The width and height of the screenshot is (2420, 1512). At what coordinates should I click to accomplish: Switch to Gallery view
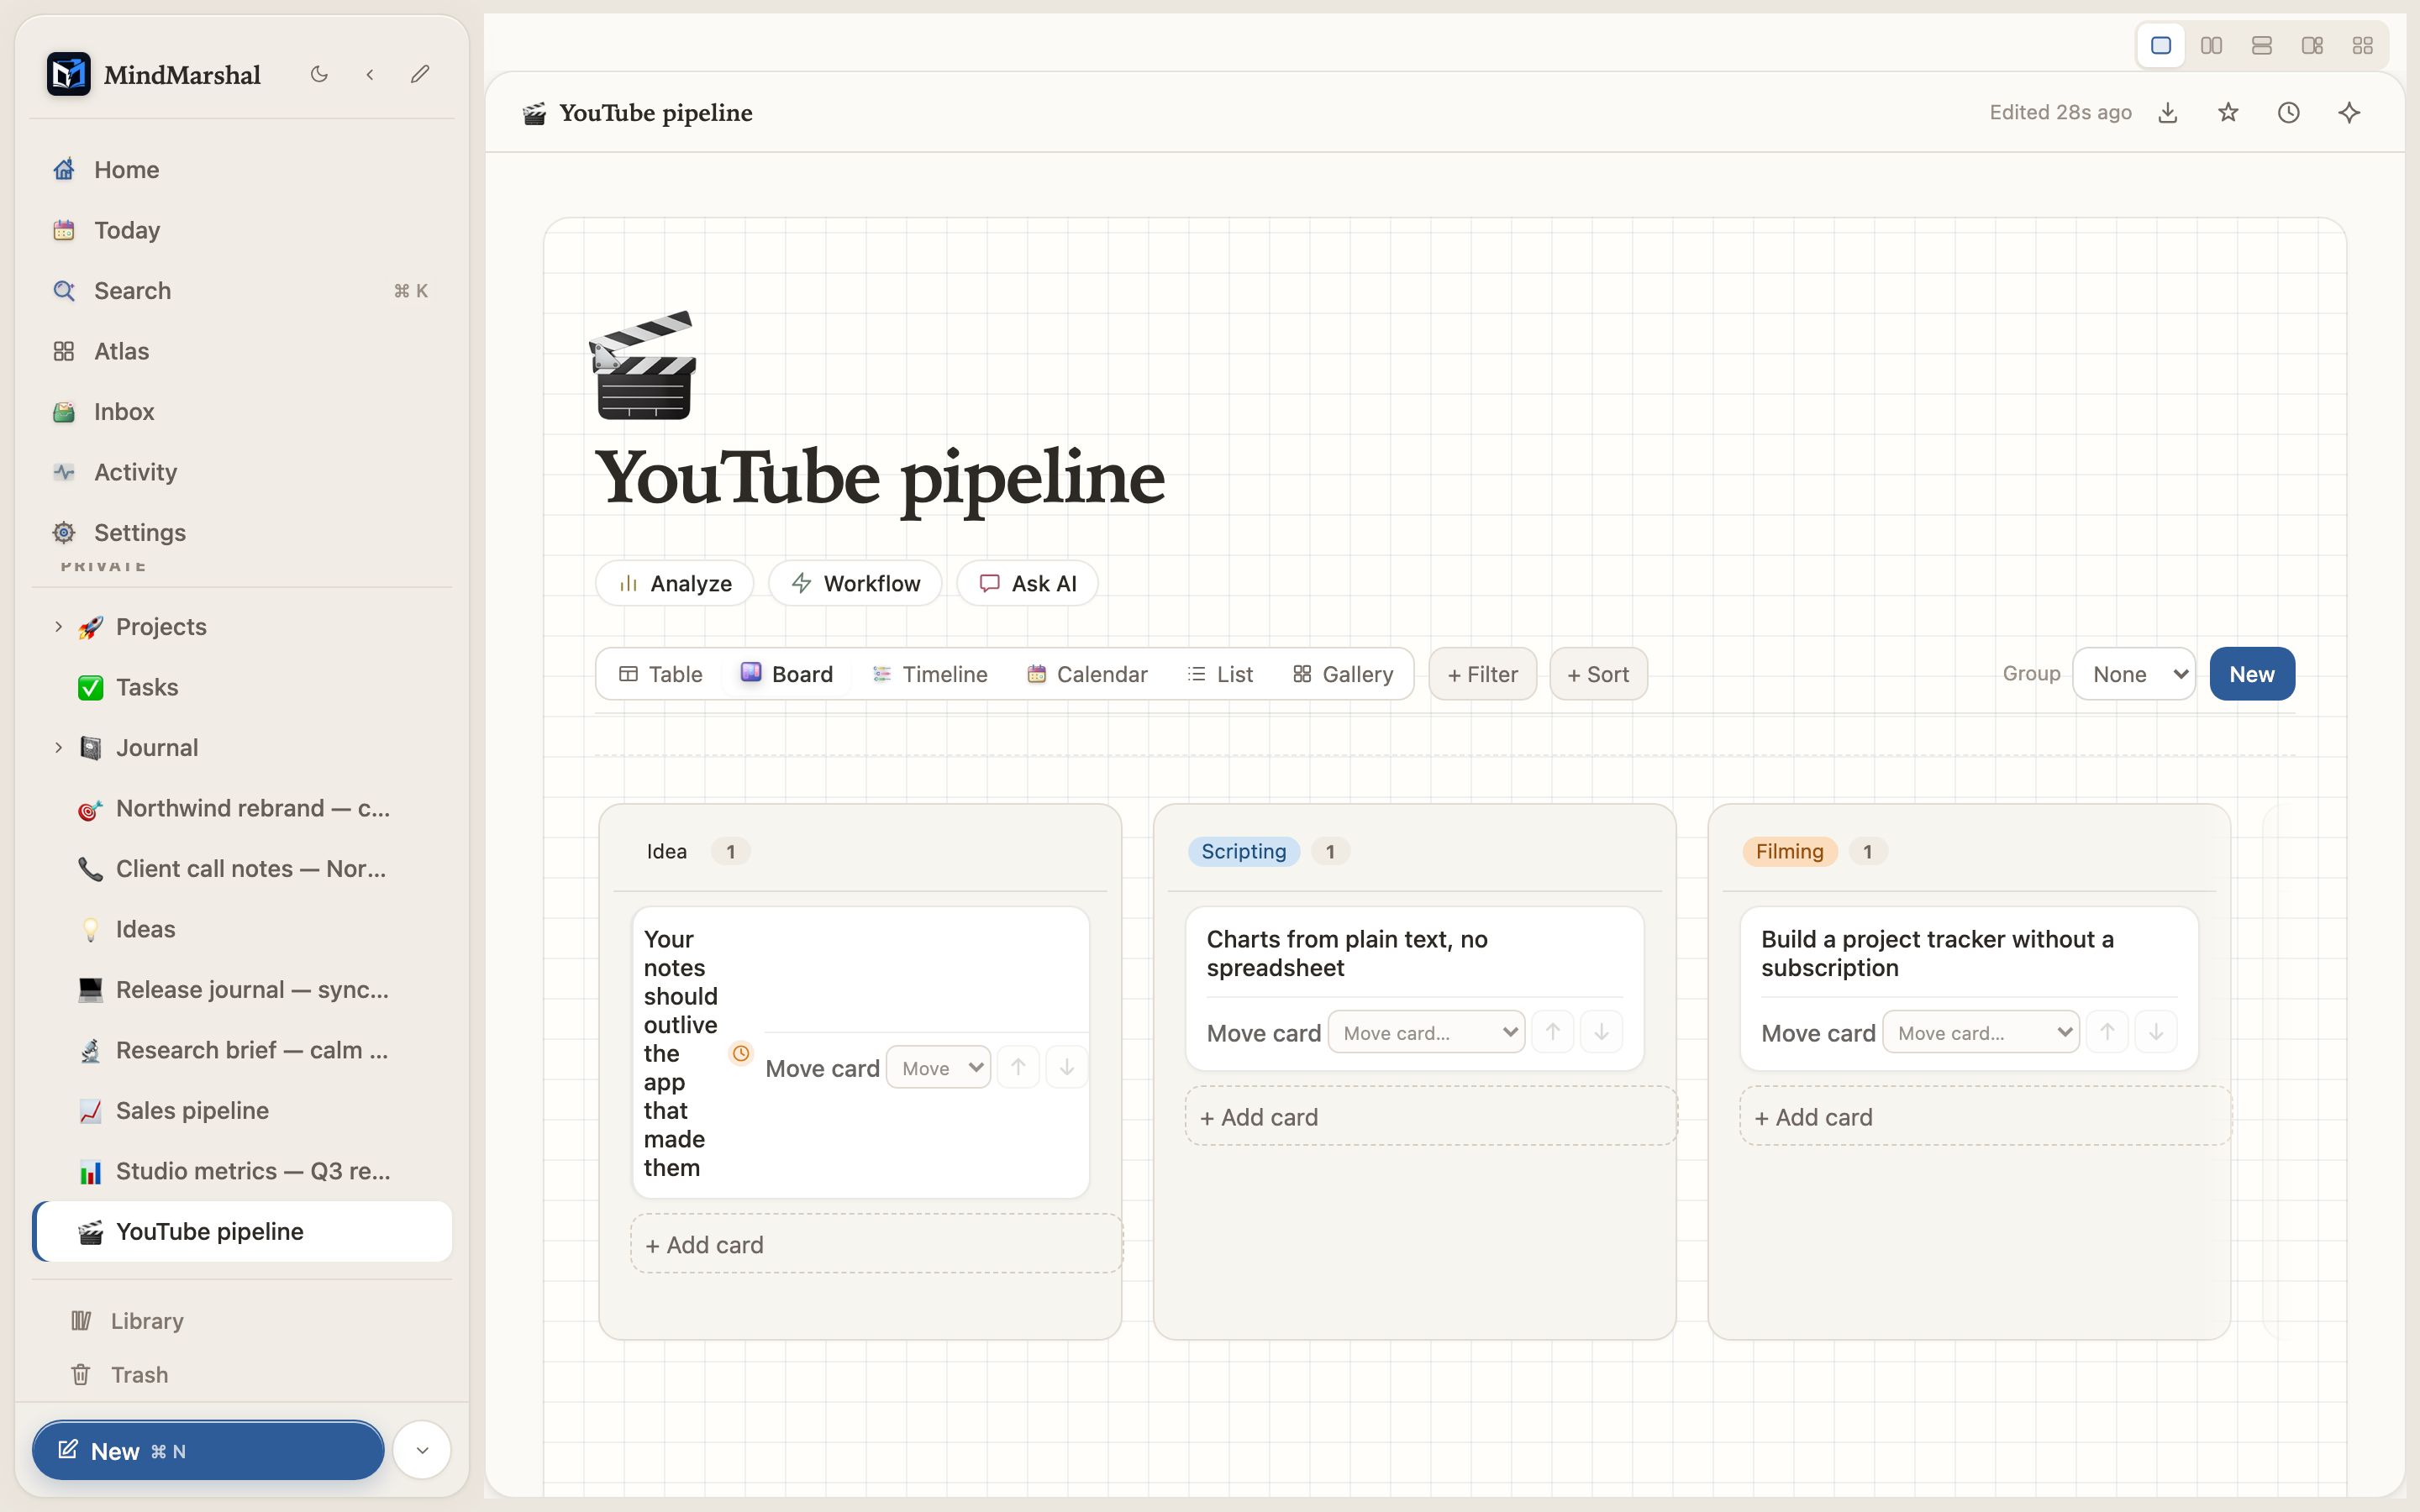pos(1343,675)
